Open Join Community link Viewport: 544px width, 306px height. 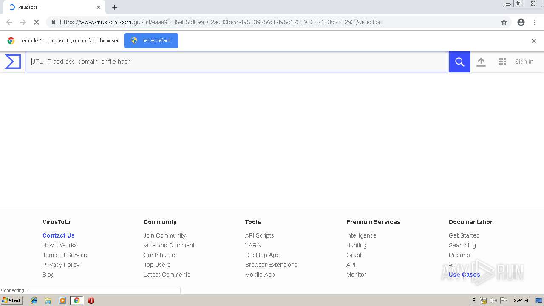164,235
